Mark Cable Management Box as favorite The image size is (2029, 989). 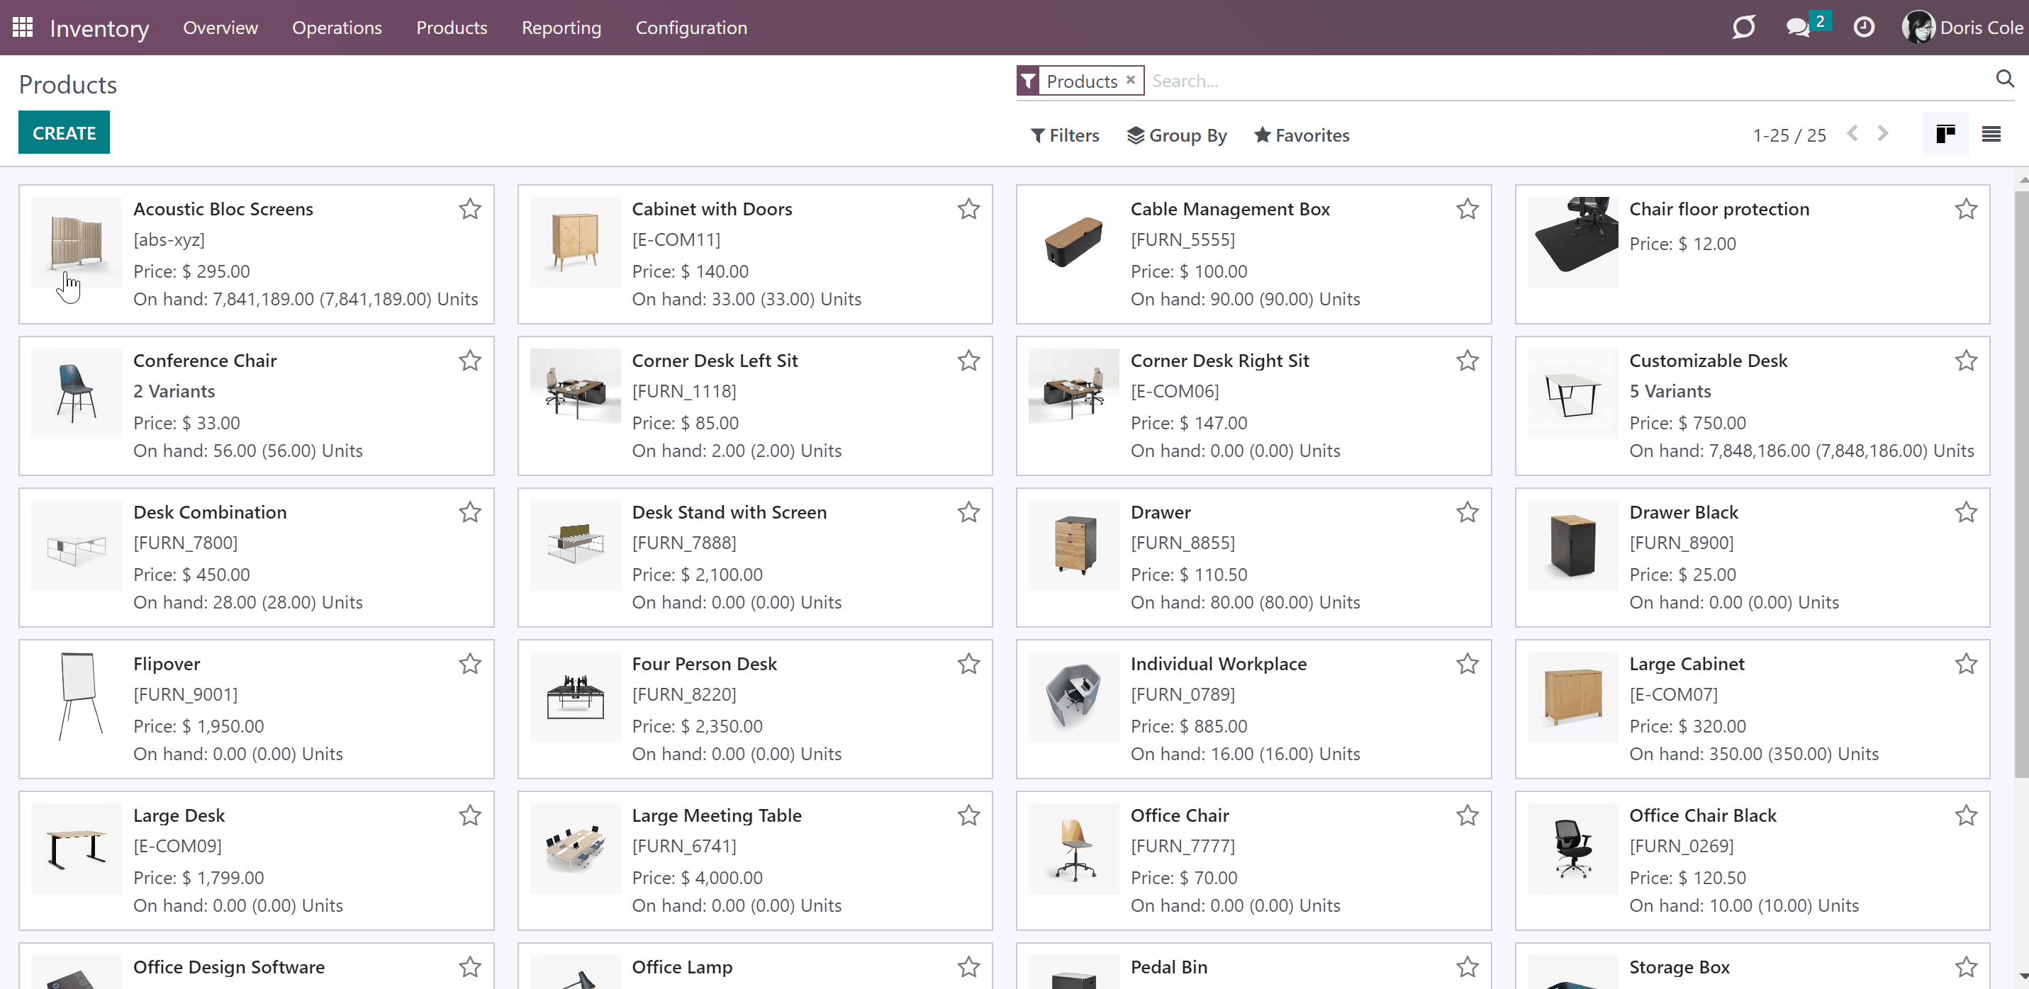(x=1468, y=209)
